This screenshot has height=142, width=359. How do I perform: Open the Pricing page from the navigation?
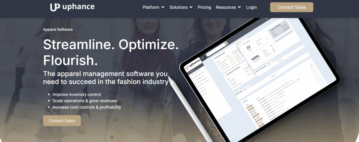(x=204, y=7)
